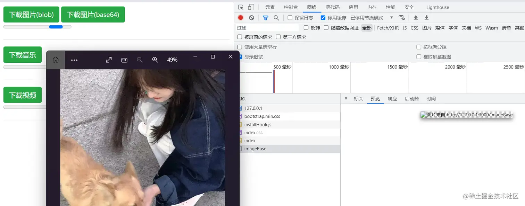Zoom in in the photo viewer
This screenshot has height=206, width=525.
pyautogui.click(x=155, y=60)
